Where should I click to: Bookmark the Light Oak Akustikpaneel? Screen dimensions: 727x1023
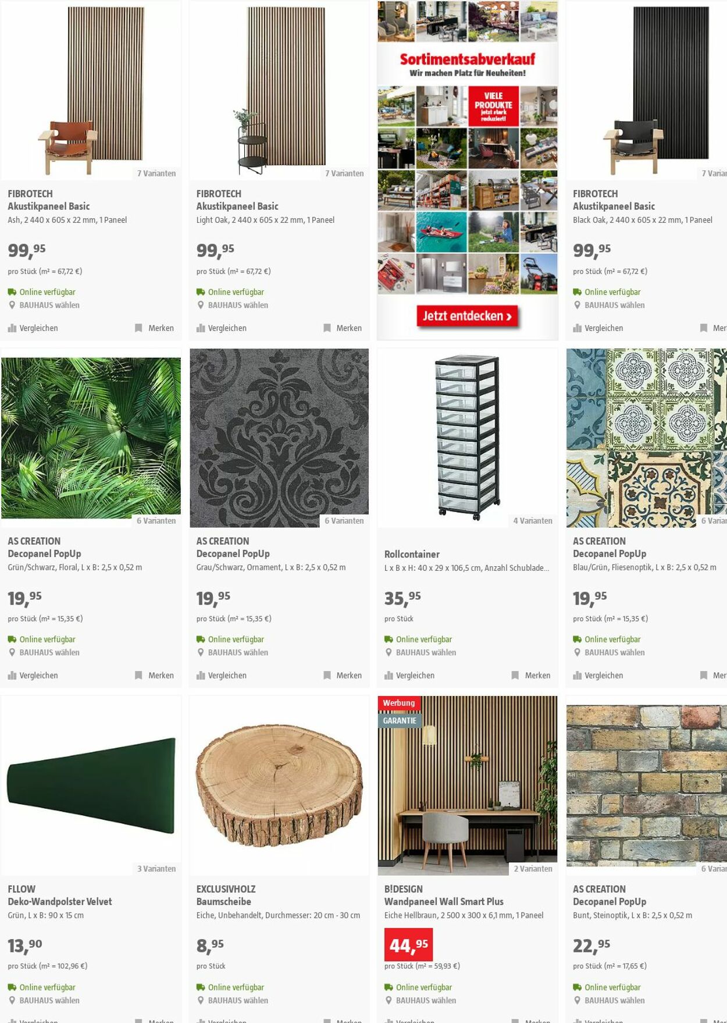(x=343, y=328)
